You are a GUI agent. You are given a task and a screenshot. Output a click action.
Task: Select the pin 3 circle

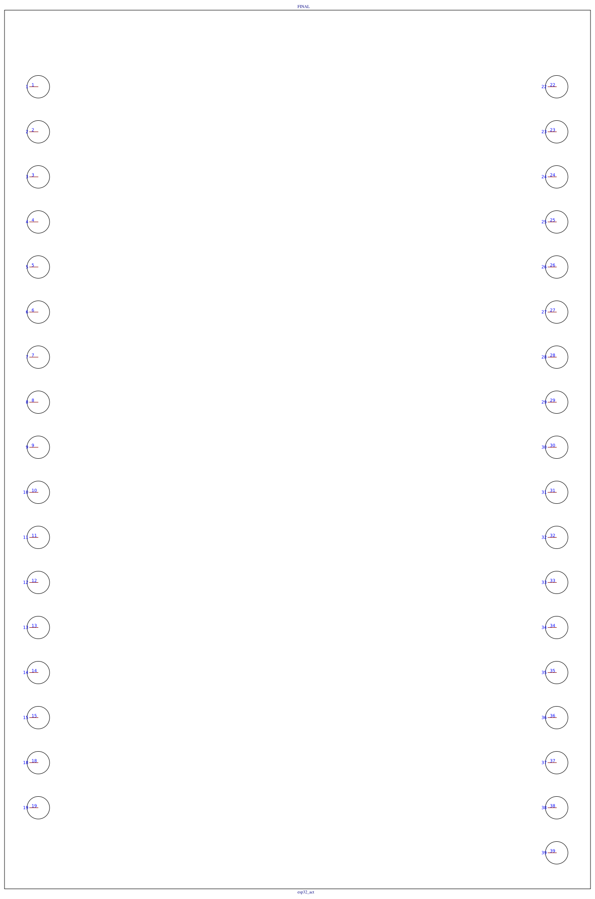pos(38,177)
